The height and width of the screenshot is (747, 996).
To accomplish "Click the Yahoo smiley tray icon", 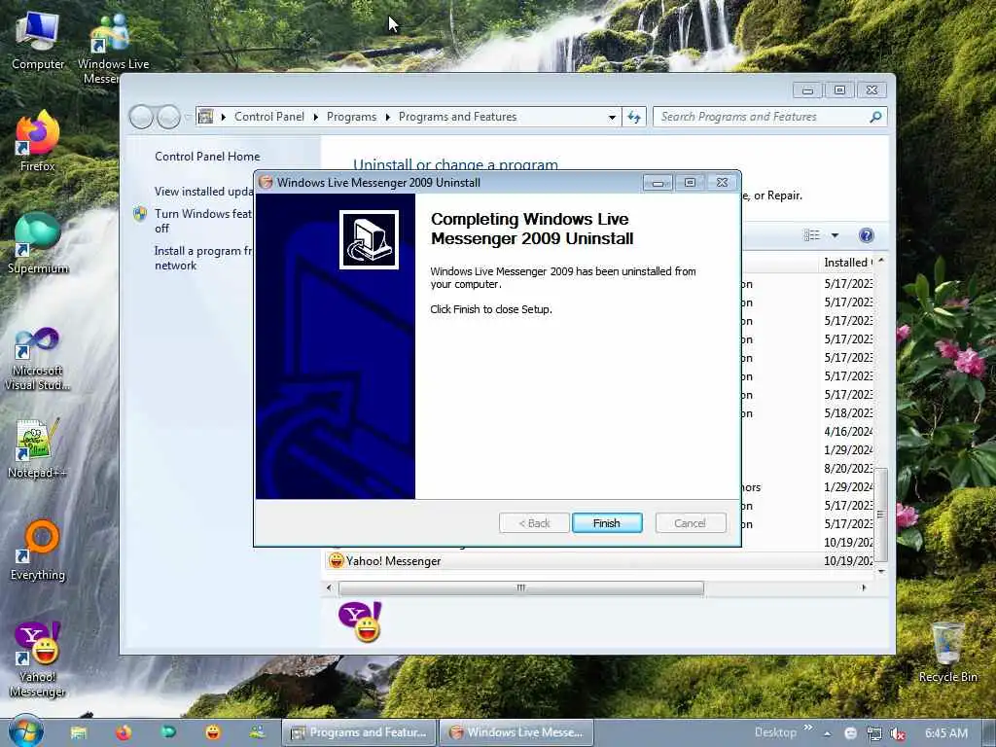I will (850, 733).
